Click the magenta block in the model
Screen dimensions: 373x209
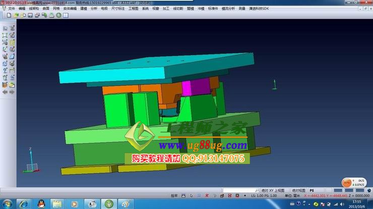pyautogui.click(x=196, y=87)
